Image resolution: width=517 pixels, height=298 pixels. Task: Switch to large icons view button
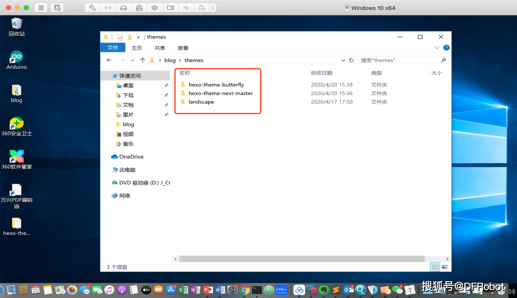click(445, 267)
